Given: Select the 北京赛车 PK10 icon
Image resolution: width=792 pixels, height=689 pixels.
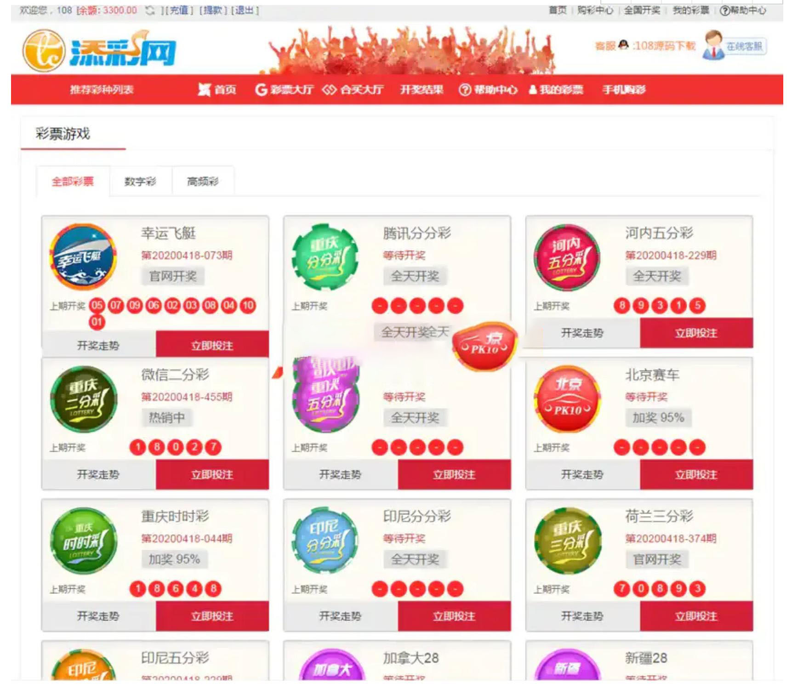Looking at the screenshot, I should point(567,399).
